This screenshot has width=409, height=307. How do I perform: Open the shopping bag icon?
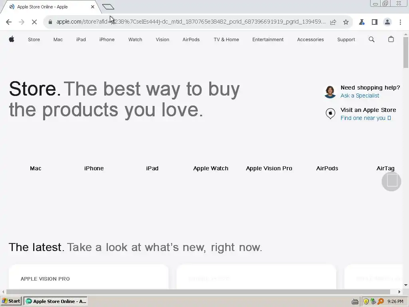pos(391,39)
